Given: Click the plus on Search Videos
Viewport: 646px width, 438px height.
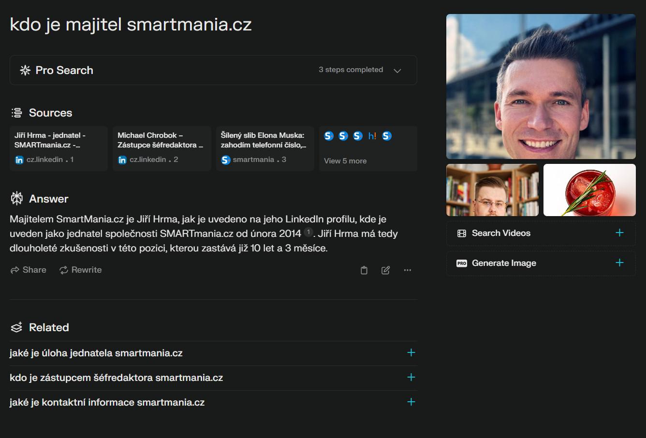Looking at the screenshot, I should click(619, 233).
